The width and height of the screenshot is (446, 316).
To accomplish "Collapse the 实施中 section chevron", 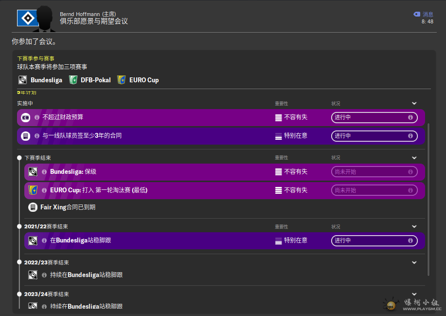I will click(x=414, y=103).
